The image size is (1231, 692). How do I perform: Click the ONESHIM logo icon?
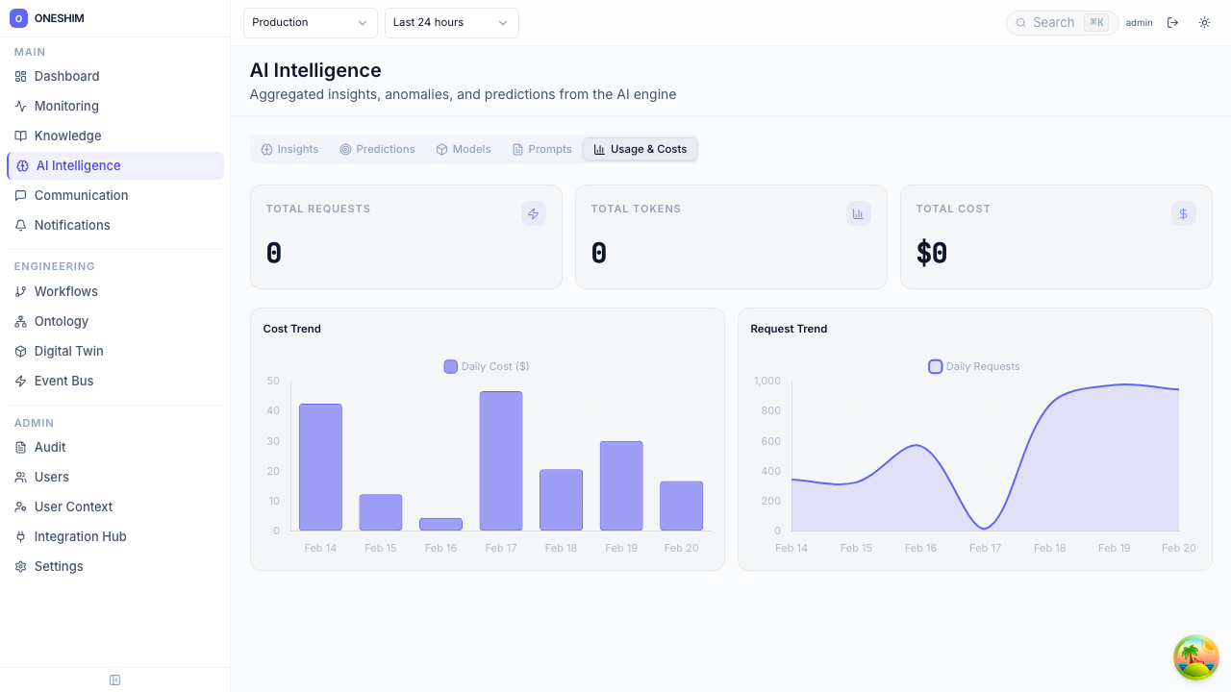pos(18,18)
